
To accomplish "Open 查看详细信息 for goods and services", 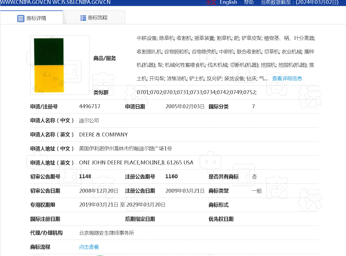I will 287,78.
